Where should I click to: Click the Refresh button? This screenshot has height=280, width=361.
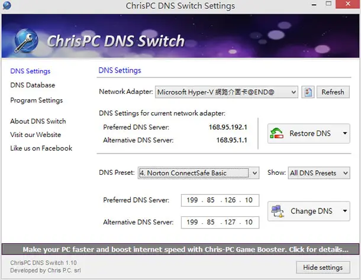[333, 92]
